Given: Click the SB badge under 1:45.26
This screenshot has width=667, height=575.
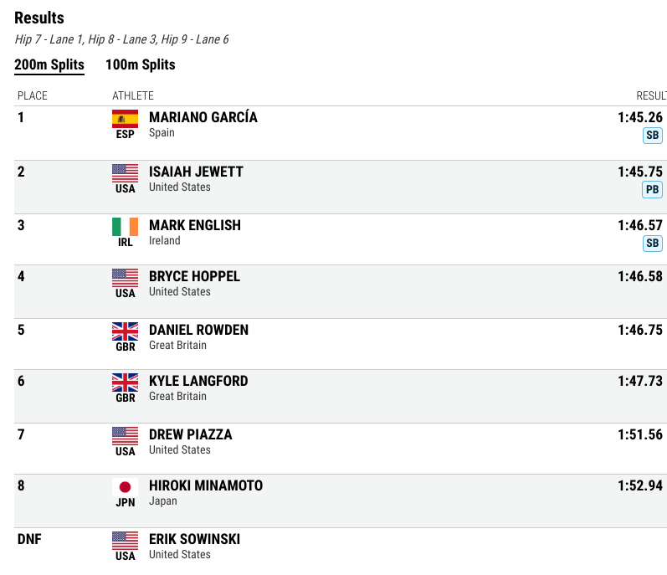Looking at the screenshot, I should 652,136.
